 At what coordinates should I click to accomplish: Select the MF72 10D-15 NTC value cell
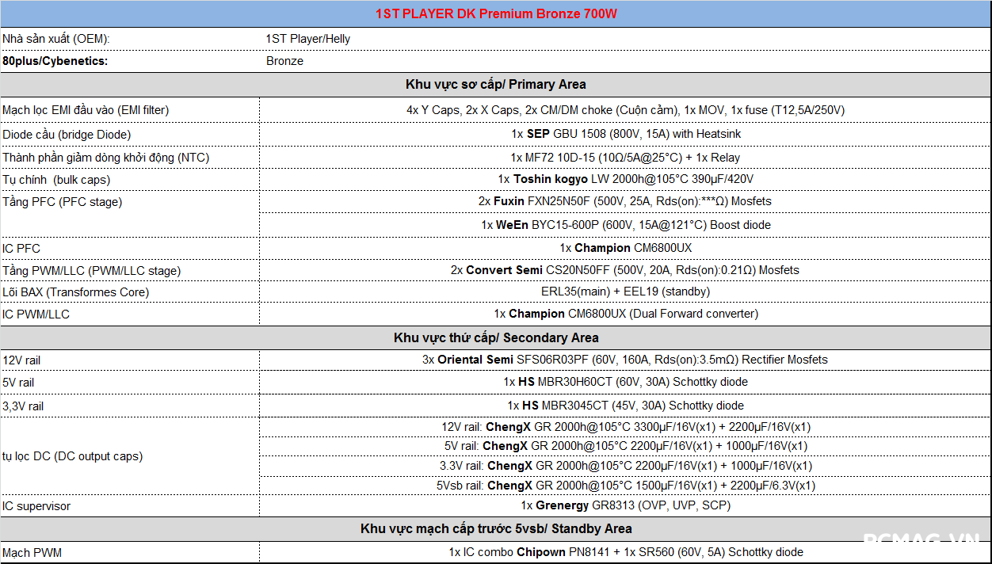[x=625, y=158]
